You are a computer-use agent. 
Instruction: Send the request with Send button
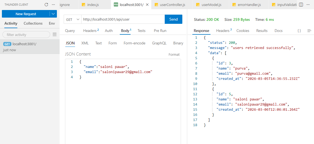point(173,19)
